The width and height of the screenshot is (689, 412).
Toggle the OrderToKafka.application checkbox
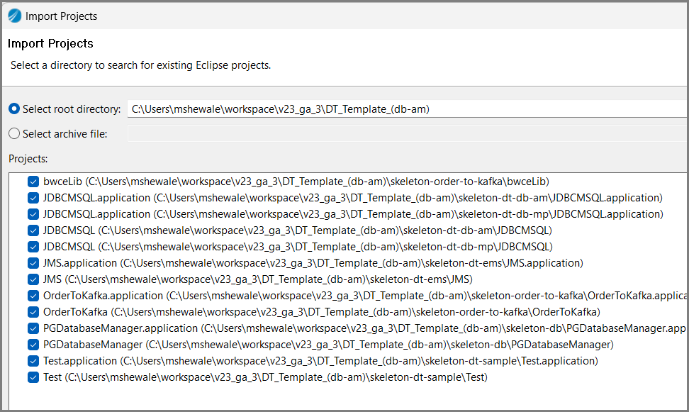pyautogui.click(x=33, y=296)
